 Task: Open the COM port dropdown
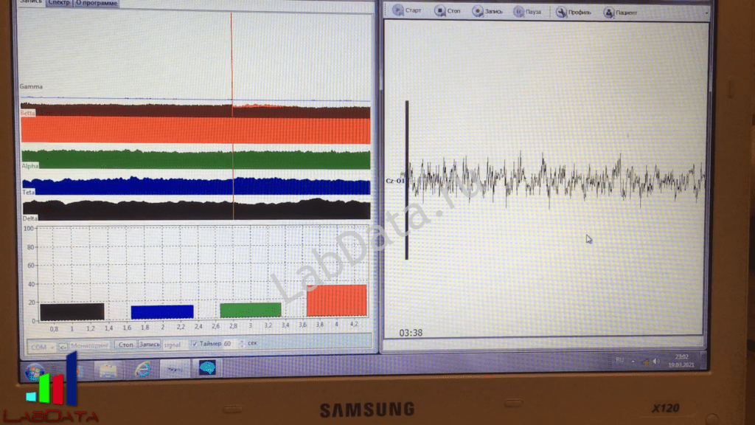(x=41, y=347)
